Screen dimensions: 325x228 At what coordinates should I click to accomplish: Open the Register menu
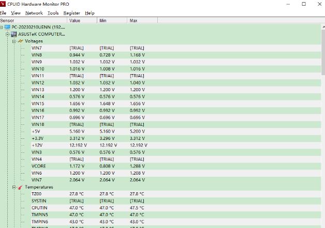[72, 13]
